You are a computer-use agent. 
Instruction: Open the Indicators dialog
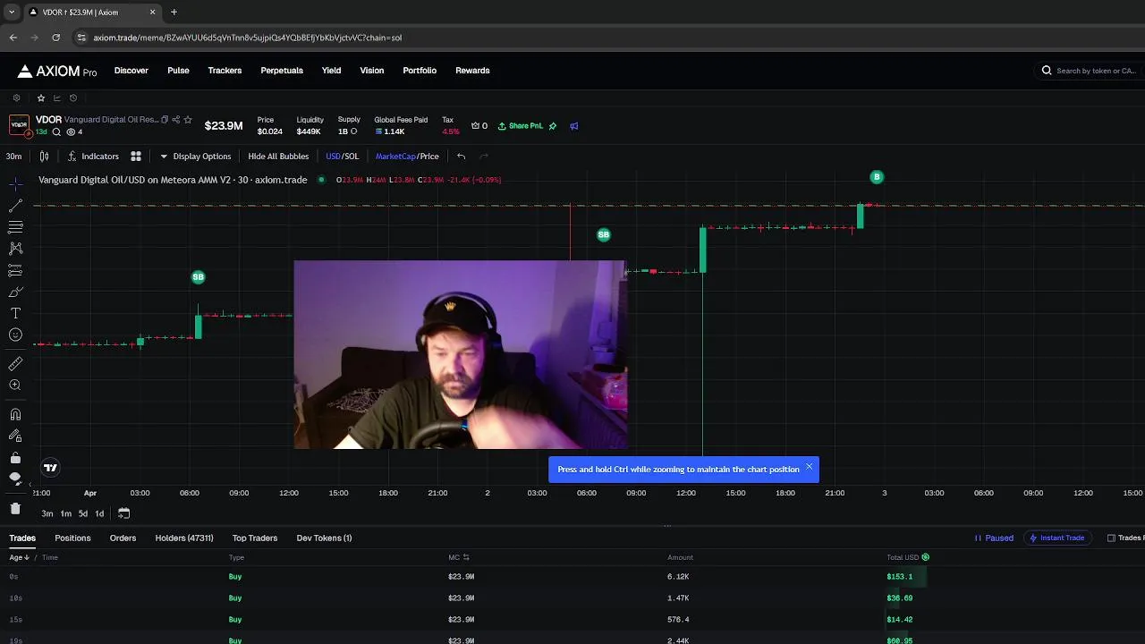93,156
